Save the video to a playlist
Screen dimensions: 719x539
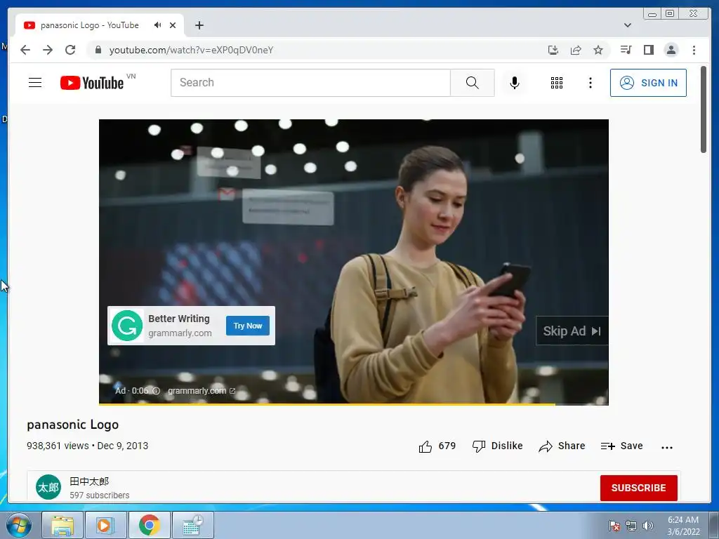[621, 446]
